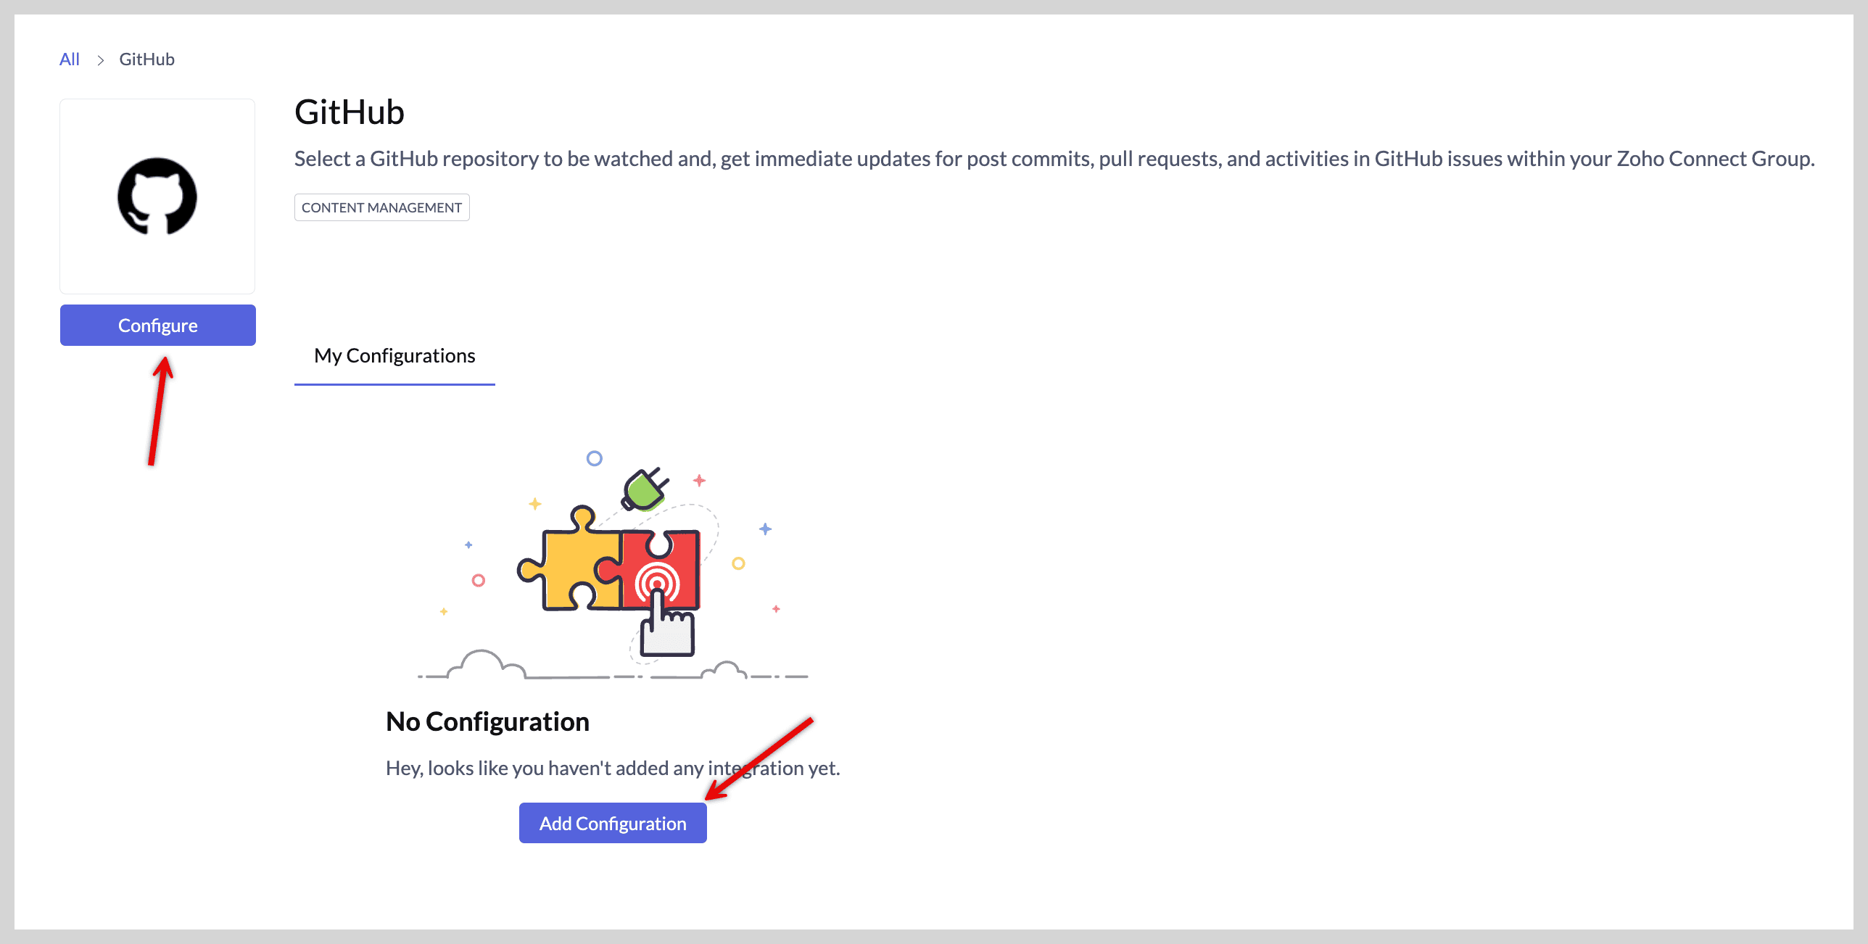Select the CONTENT MANAGEMENT category tag
Image resolution: width=1868 pixels, height=944 pixels.
click(x=381, y=207)
